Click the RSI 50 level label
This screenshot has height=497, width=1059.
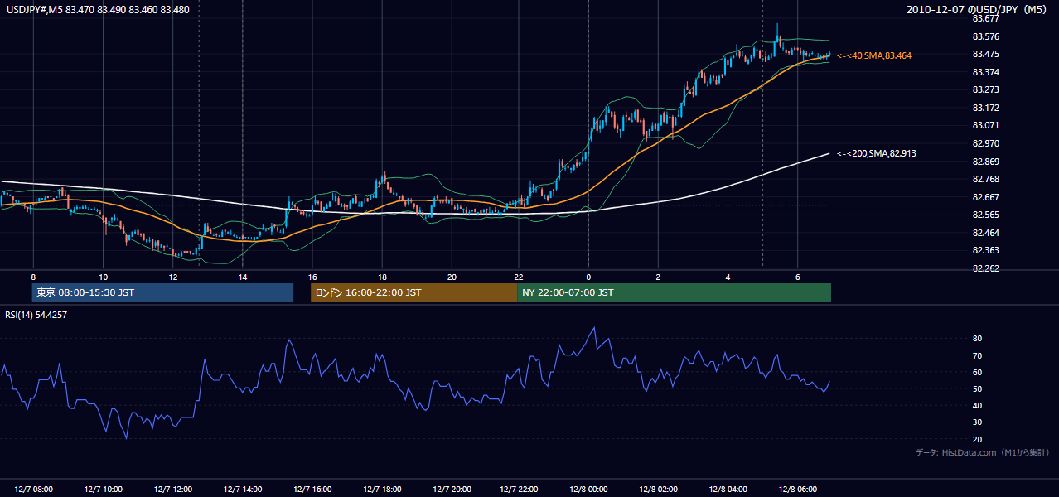[x=977, y=388]
